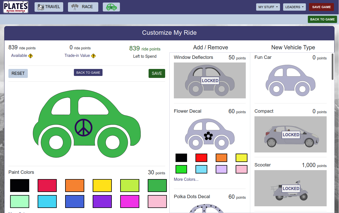The image size is (339, 213).
Task: Click the green car icon in navbar
Action: click(x=111, y=7)
